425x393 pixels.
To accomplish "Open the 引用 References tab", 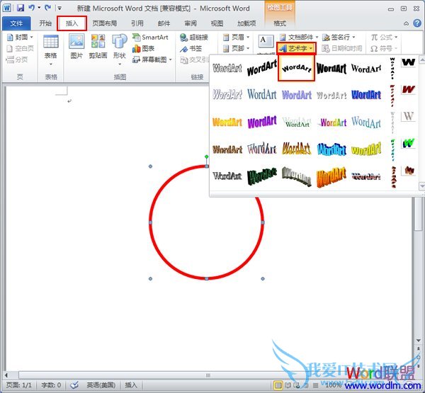I will point(137,23).
